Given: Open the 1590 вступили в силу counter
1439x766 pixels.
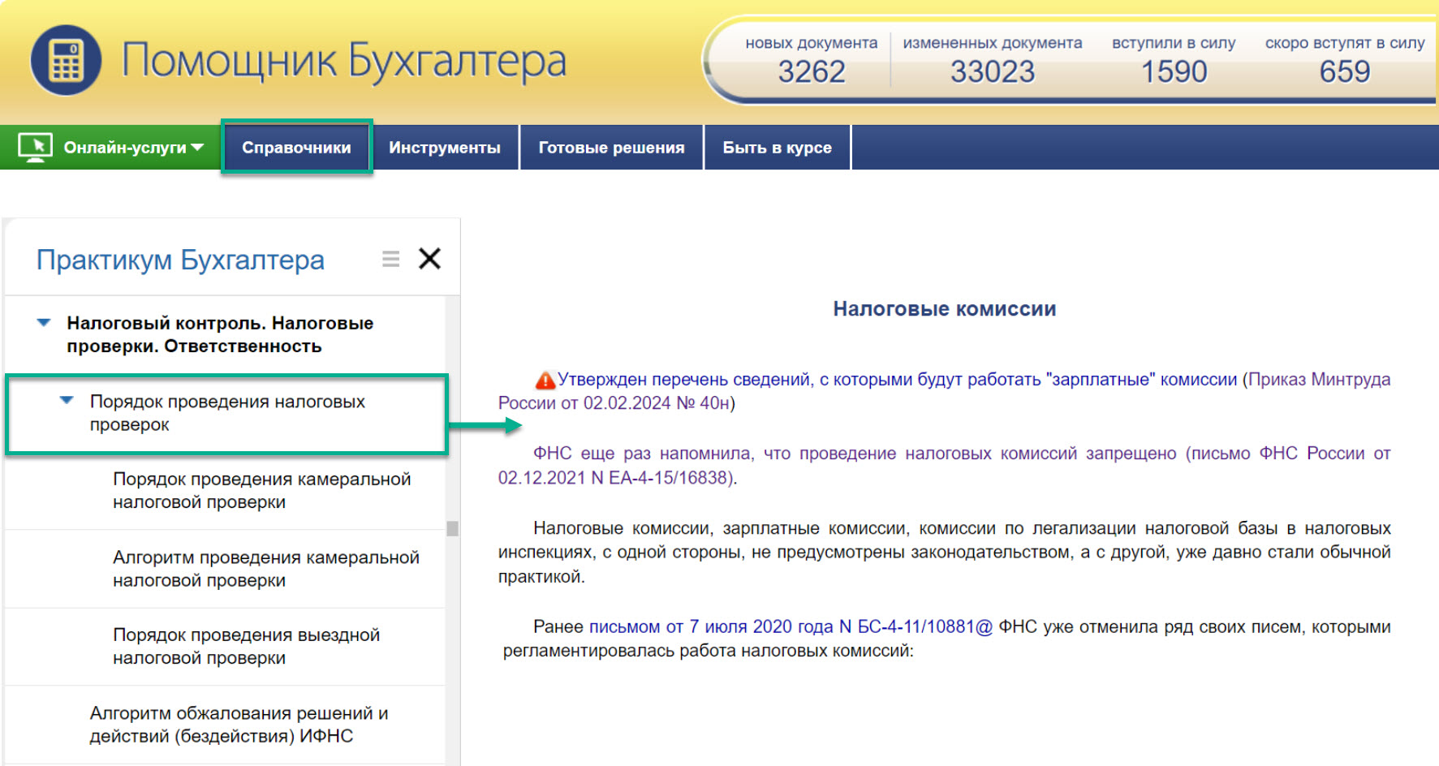Looking at the screenshot, I should coord(1174,61).
